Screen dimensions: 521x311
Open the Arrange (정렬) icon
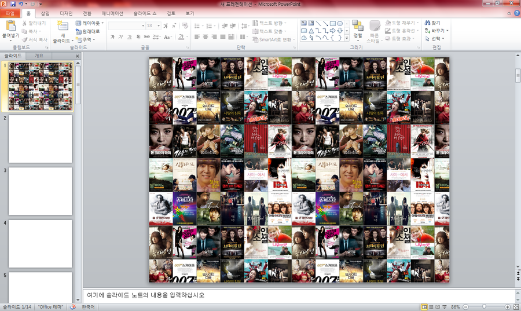point(358,25)
